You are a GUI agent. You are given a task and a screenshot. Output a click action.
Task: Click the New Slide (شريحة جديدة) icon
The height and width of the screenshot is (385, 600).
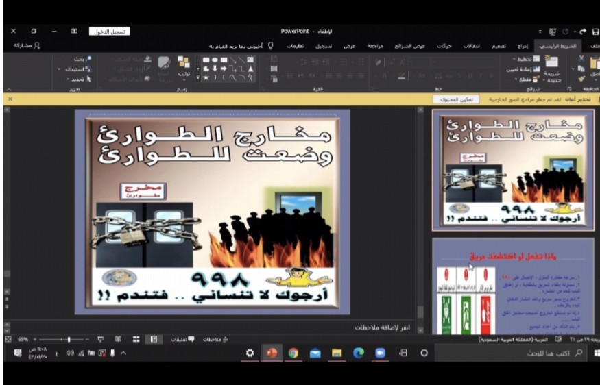click(551, 62)
